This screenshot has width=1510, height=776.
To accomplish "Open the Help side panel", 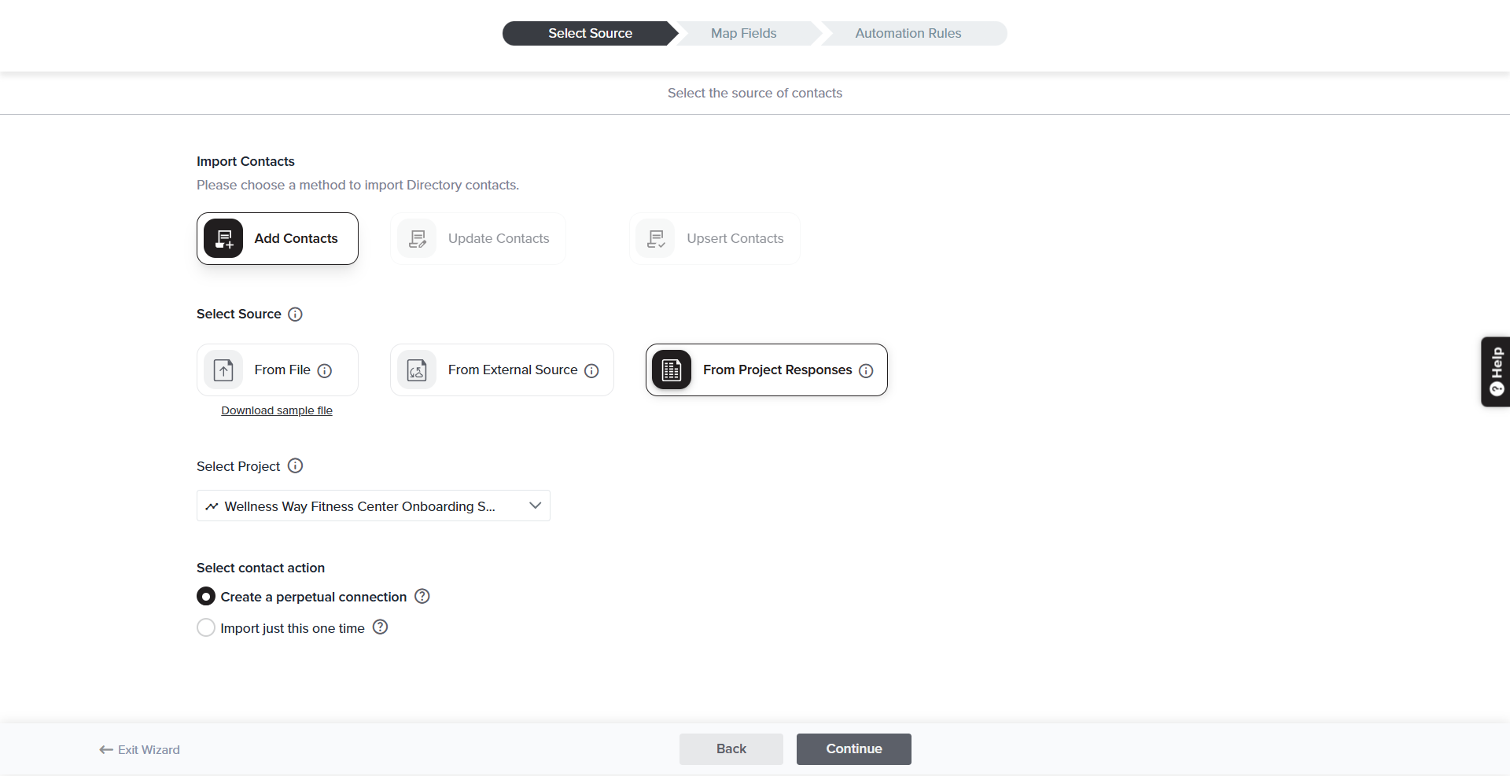I will pos(1496,371).
